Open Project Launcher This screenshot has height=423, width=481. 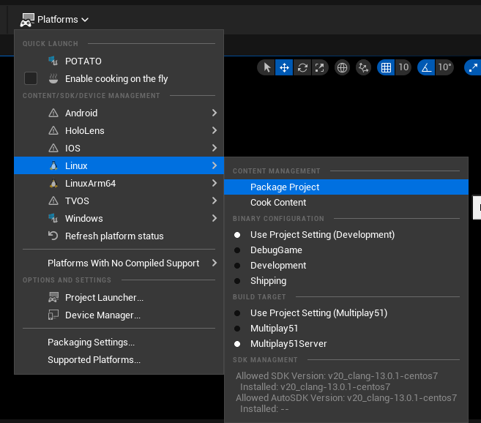pyautogui.click(x=104, y=298)
